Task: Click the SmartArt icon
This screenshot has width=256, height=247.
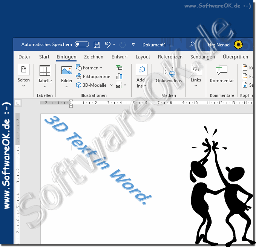Action: [119, 68]
